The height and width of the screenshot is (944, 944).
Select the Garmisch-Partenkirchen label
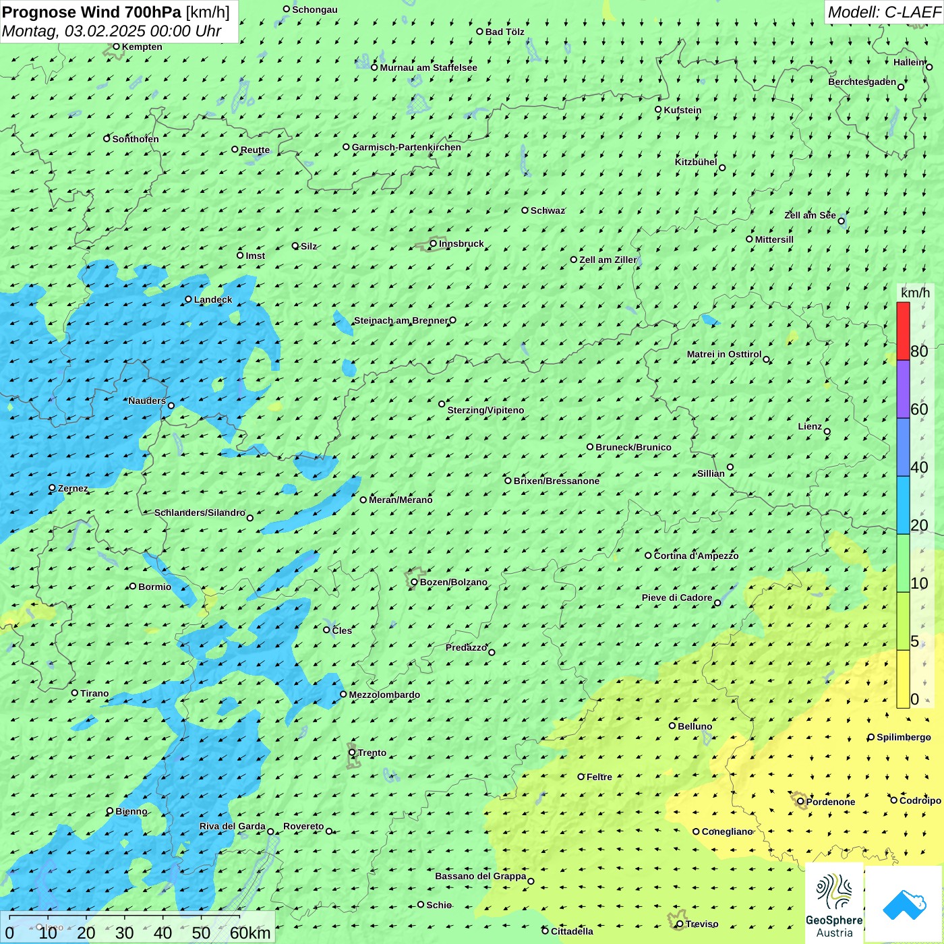point(407,147)
